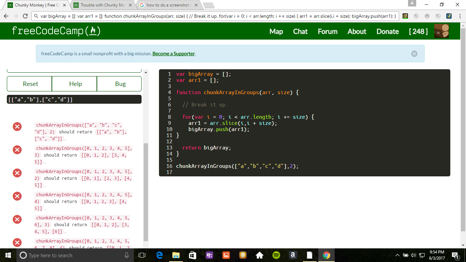This screenshot has height=262, width=466.
Task: Click the 'bigArray.push(arr1);' line
Action: tap(219, 129)
